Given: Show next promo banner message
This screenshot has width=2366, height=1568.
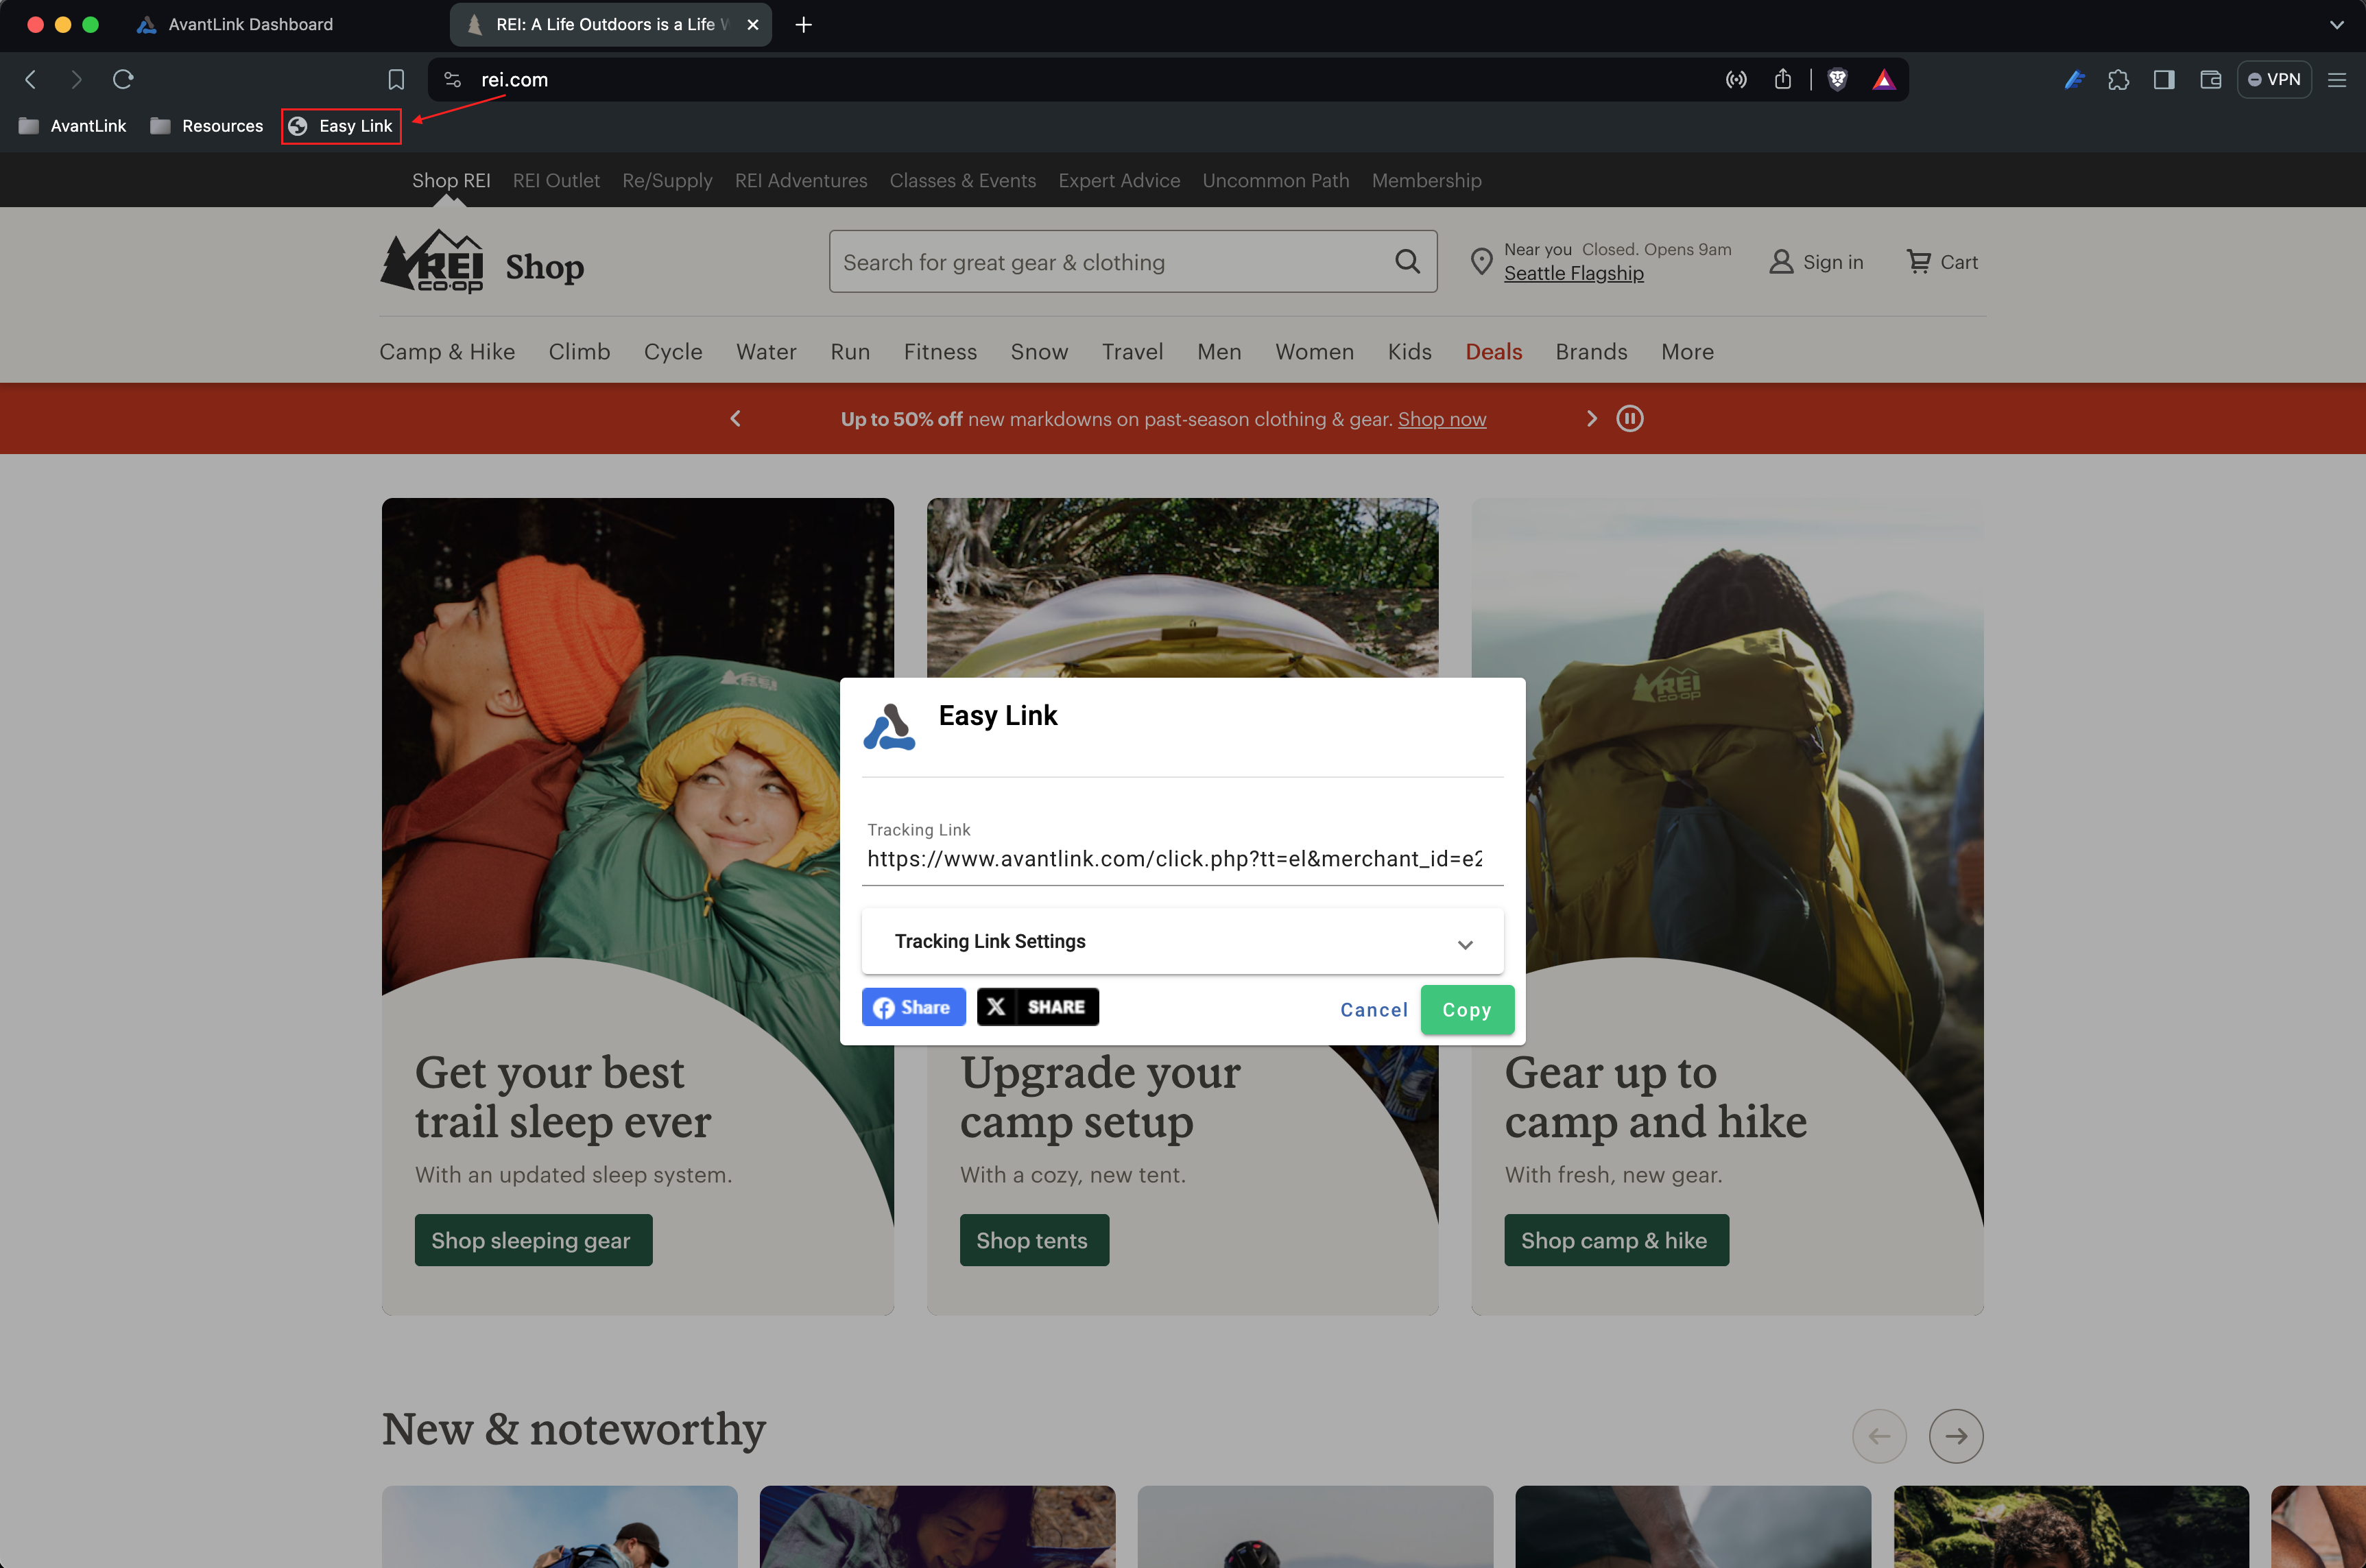Looking at the screenshot, I should 1591,419.
